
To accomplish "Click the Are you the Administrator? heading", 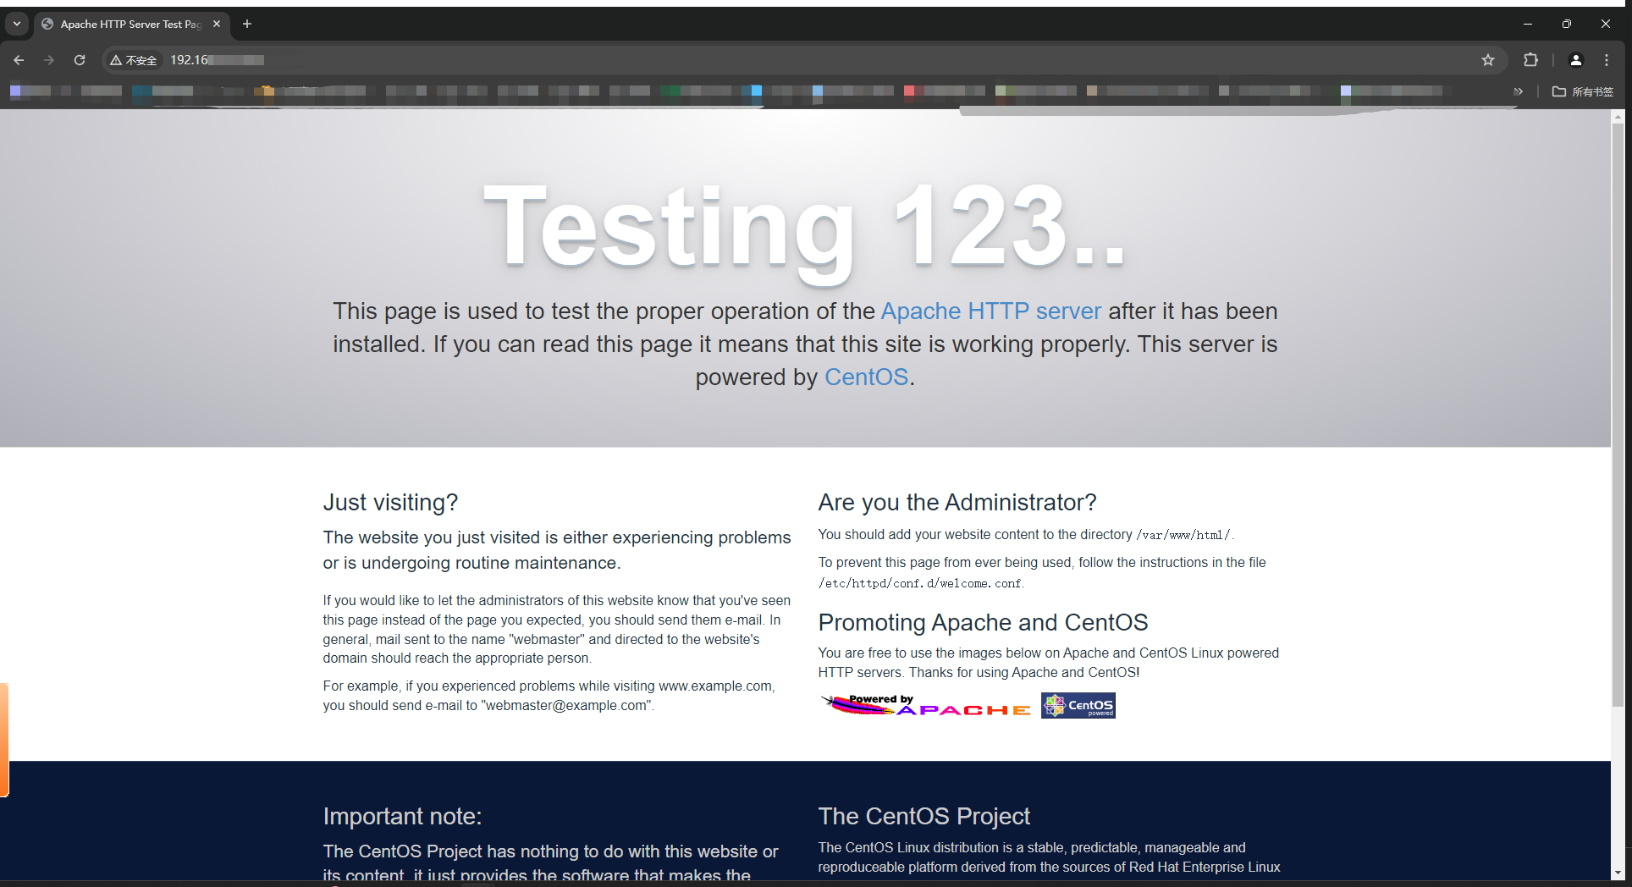I will pos(957,503).
